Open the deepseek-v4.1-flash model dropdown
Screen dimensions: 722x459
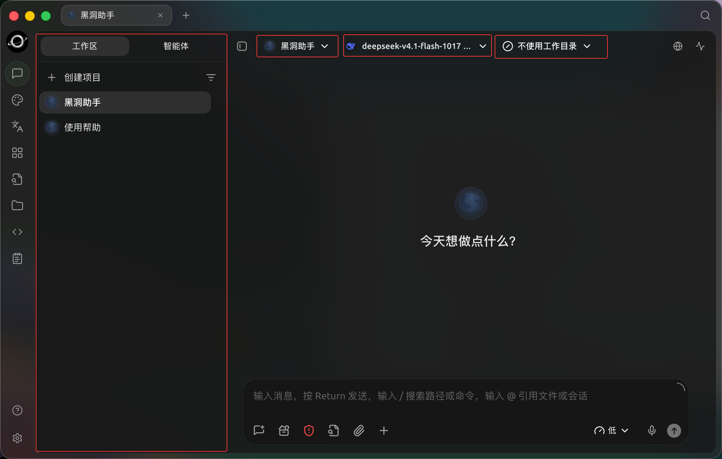pos(417,46)
